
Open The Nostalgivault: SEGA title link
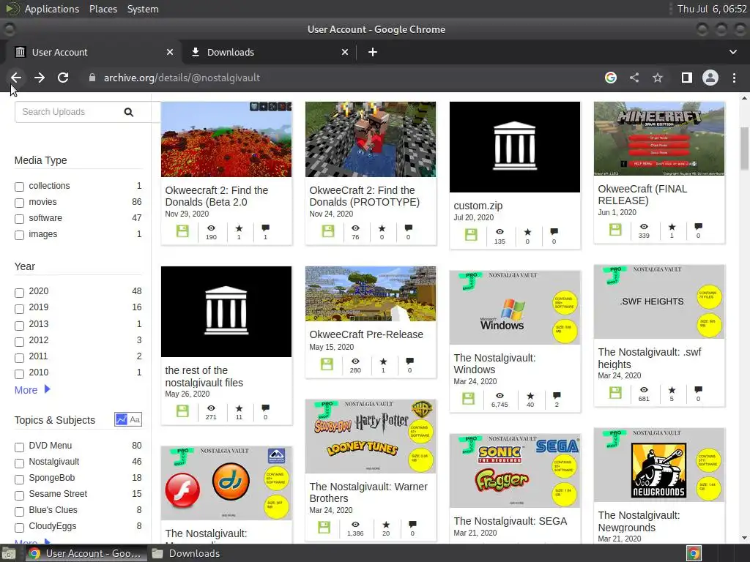pyautogui.click(x=510, y=521)
